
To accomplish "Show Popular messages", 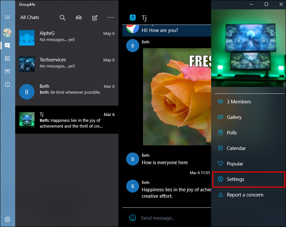I will (249, 164).
